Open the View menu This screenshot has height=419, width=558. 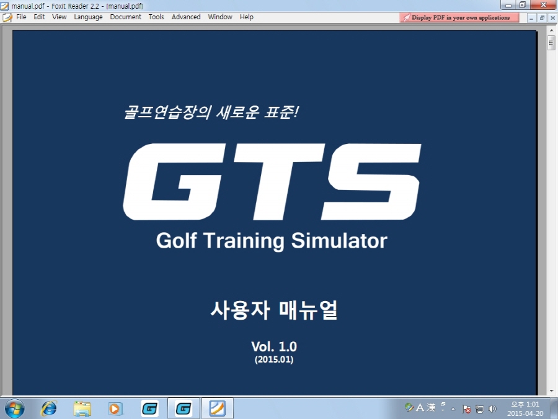tap(59, 17)
